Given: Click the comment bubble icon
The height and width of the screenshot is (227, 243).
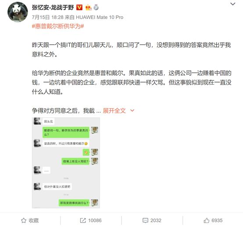Looking at the screenshot, I should (x=145, y=220).
